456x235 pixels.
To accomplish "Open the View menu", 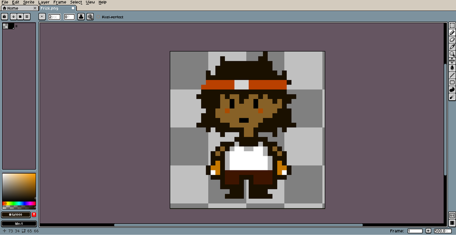I will (90, 2).
